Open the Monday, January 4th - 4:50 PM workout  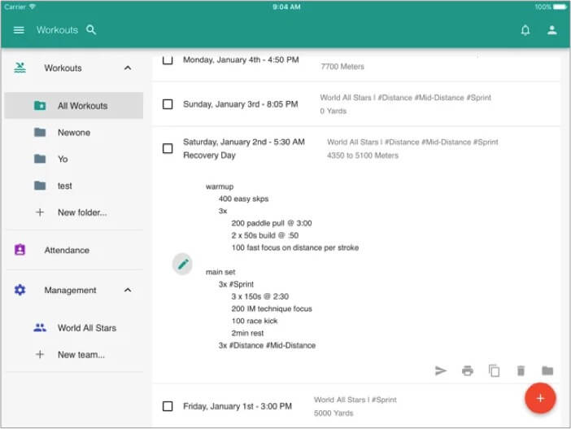(241, 59)
